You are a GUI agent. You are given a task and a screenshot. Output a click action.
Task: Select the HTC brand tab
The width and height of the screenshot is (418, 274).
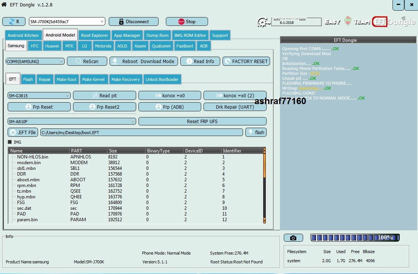point(35,46)
